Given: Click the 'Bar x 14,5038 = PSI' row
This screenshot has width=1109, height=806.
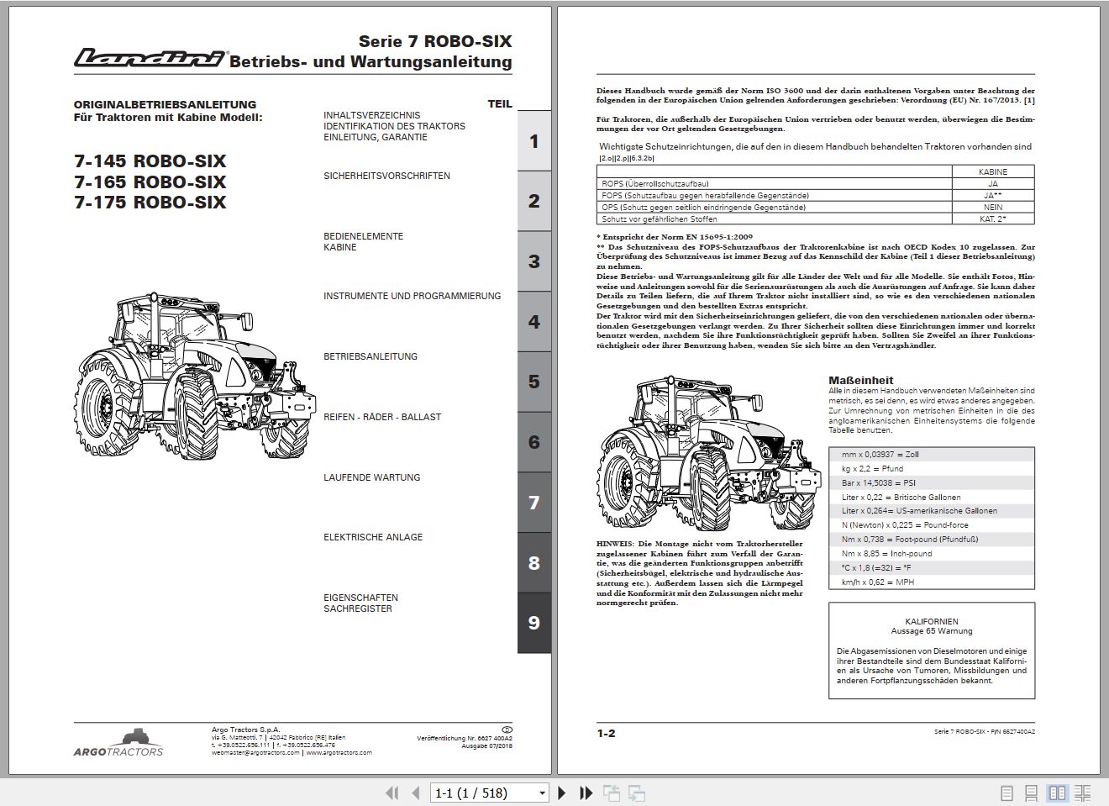Looking at the screenshot, I should click(932, 482).
